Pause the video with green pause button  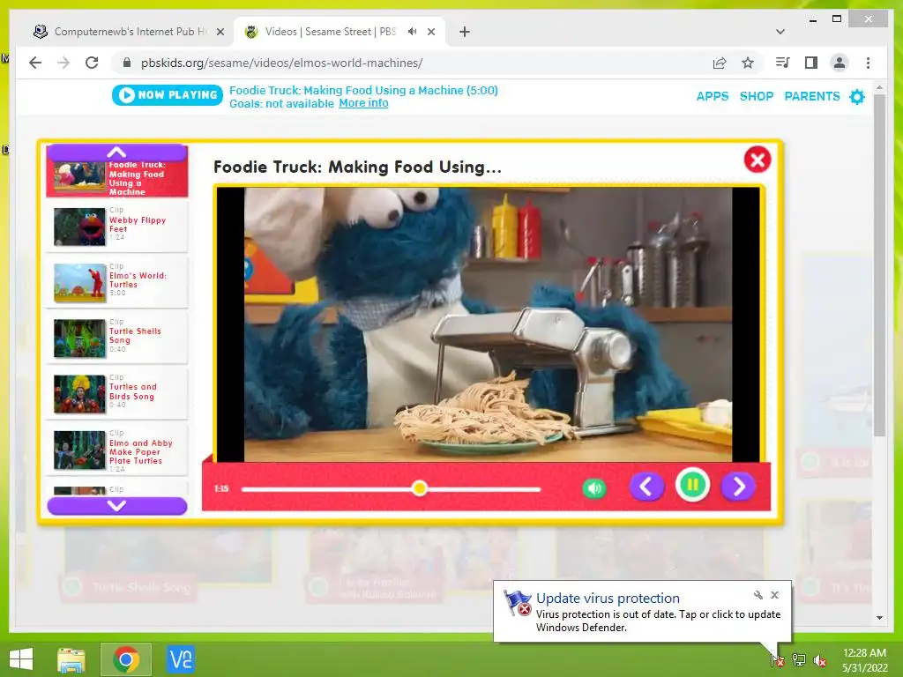tap(692, 486)
